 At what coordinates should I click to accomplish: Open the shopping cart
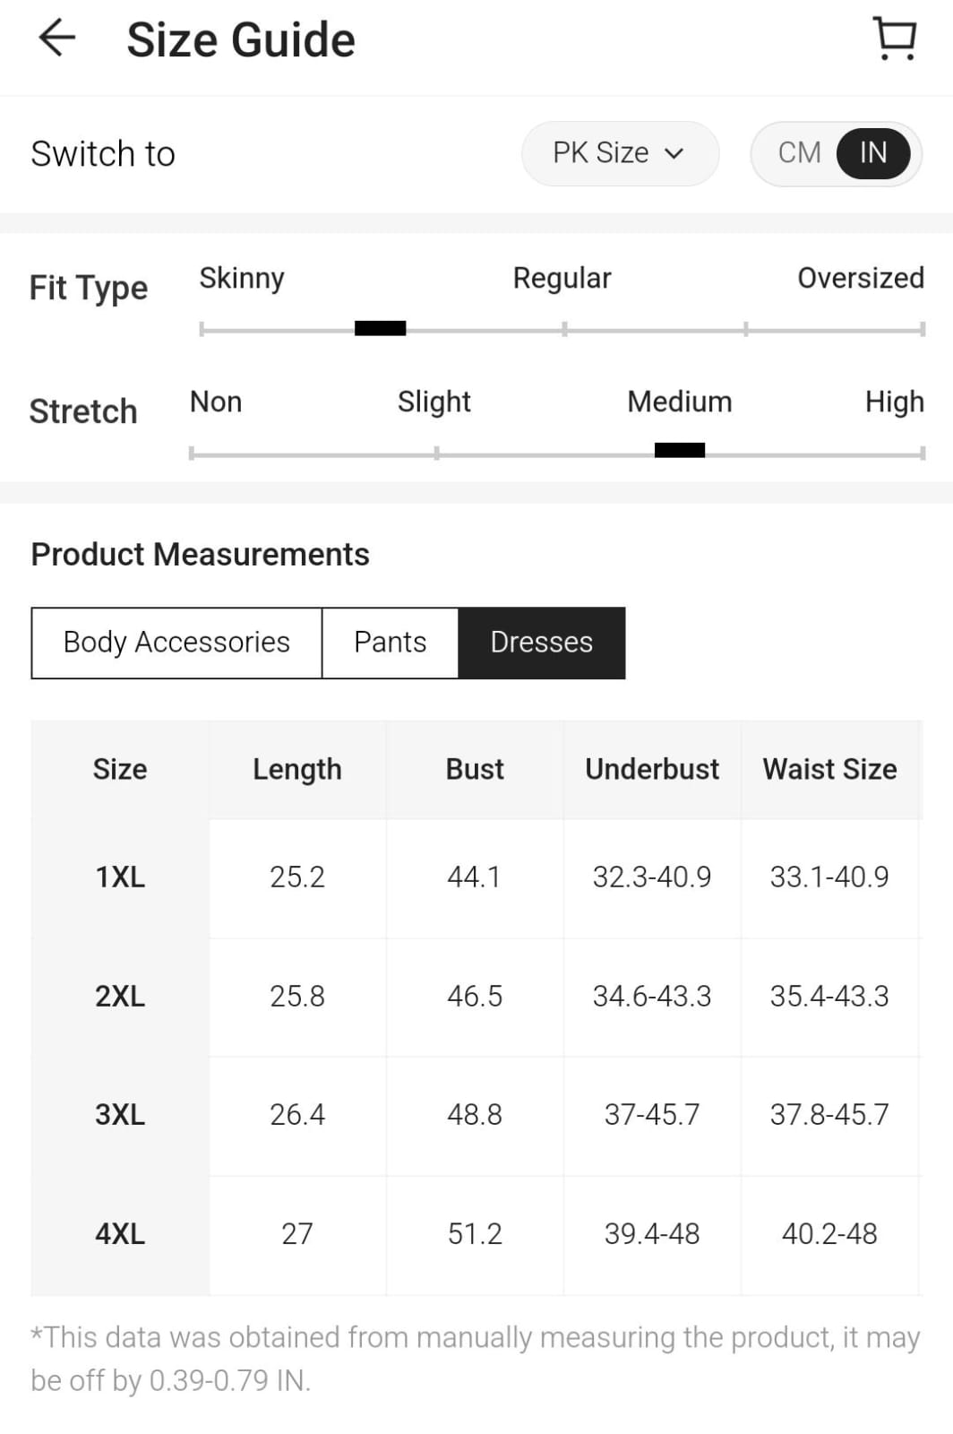[894, 39]
